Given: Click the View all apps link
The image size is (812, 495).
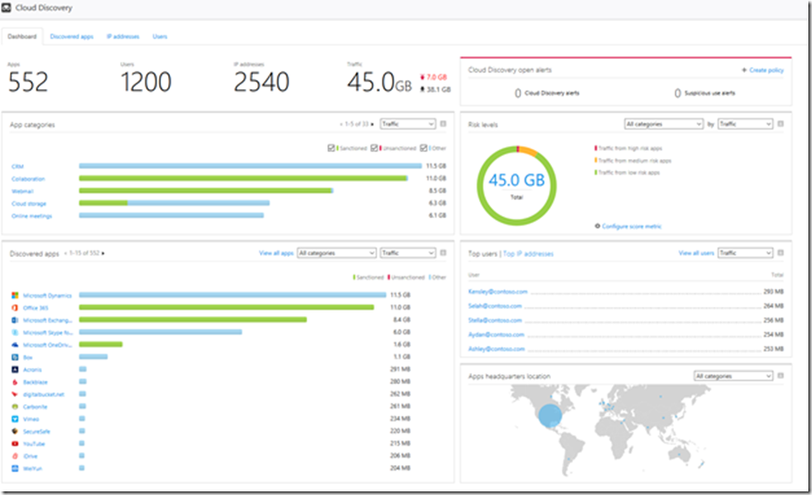Looking at the screenshot, I should point(276,252).
